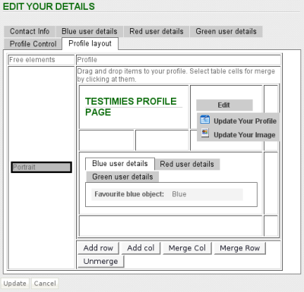Image resolution: width=304 pixels, height=292 pixels.
Task: Click the EDIT YOUR DETAILS heading
Action: click(x=49, y=6)
